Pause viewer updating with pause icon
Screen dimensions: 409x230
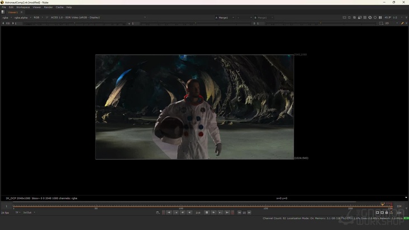381,17
